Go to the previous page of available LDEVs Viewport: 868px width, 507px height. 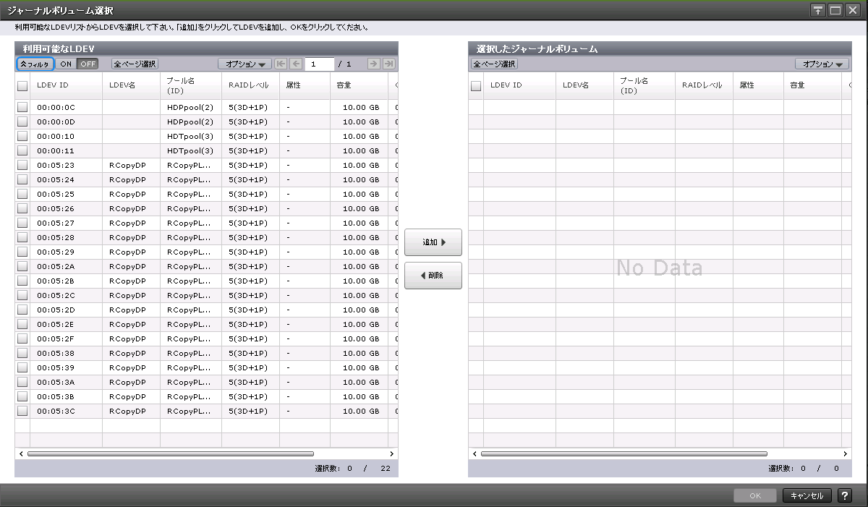pos(296,64)
